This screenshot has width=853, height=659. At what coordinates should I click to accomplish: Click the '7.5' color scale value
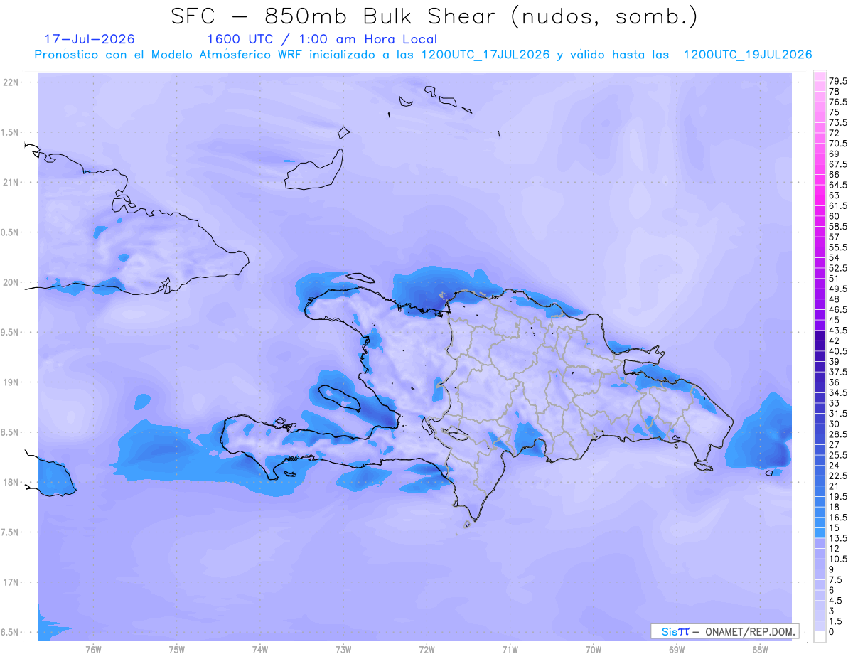pos(836,580)
